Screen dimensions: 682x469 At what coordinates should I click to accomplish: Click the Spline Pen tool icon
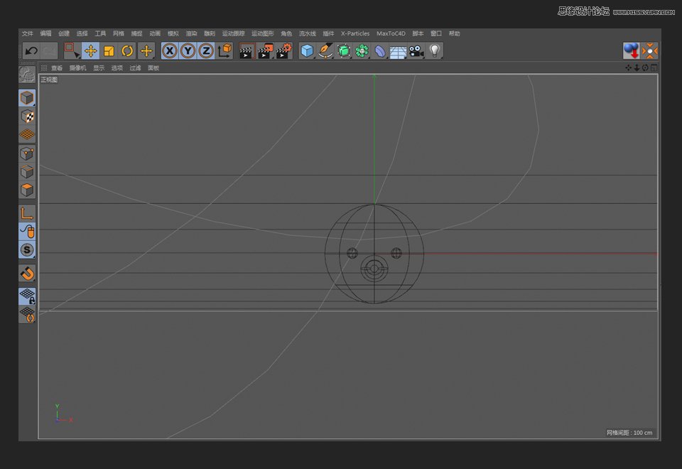[325, 50]
